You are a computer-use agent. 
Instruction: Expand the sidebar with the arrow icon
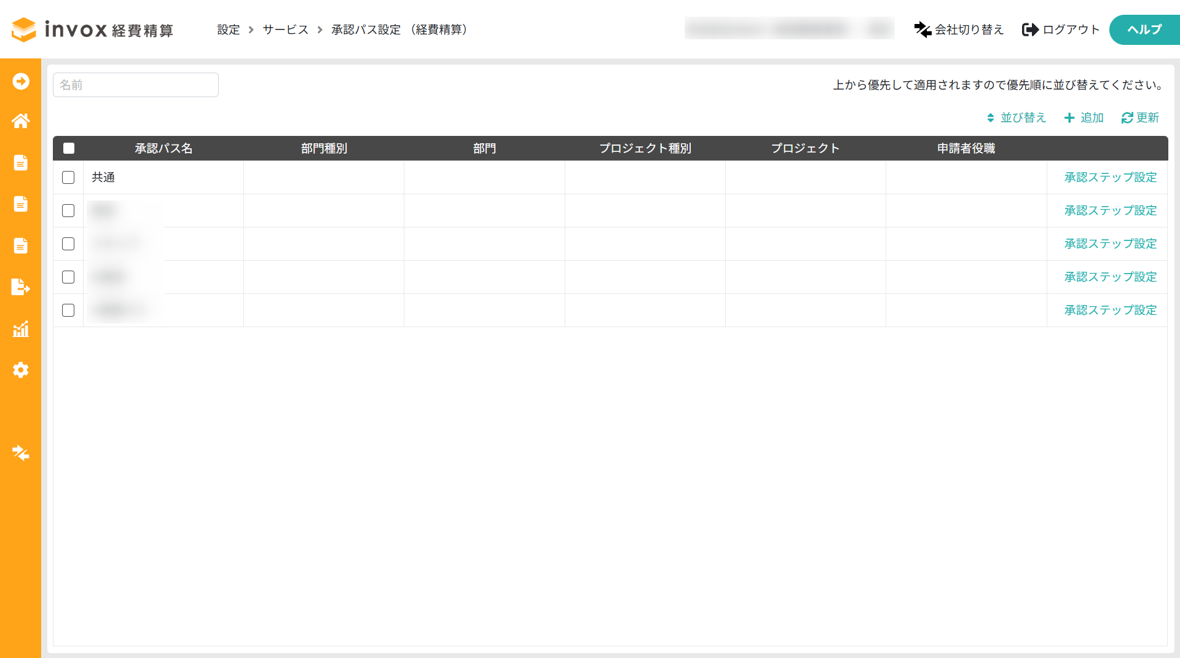point(21,81)
